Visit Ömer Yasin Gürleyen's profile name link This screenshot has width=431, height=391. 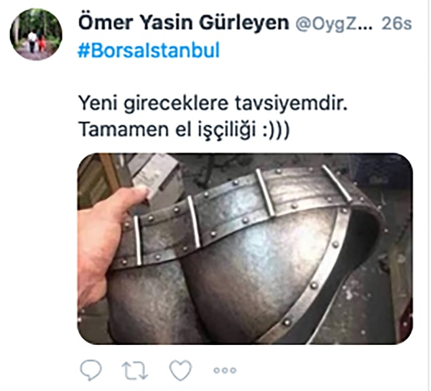(x=183, y=22)
